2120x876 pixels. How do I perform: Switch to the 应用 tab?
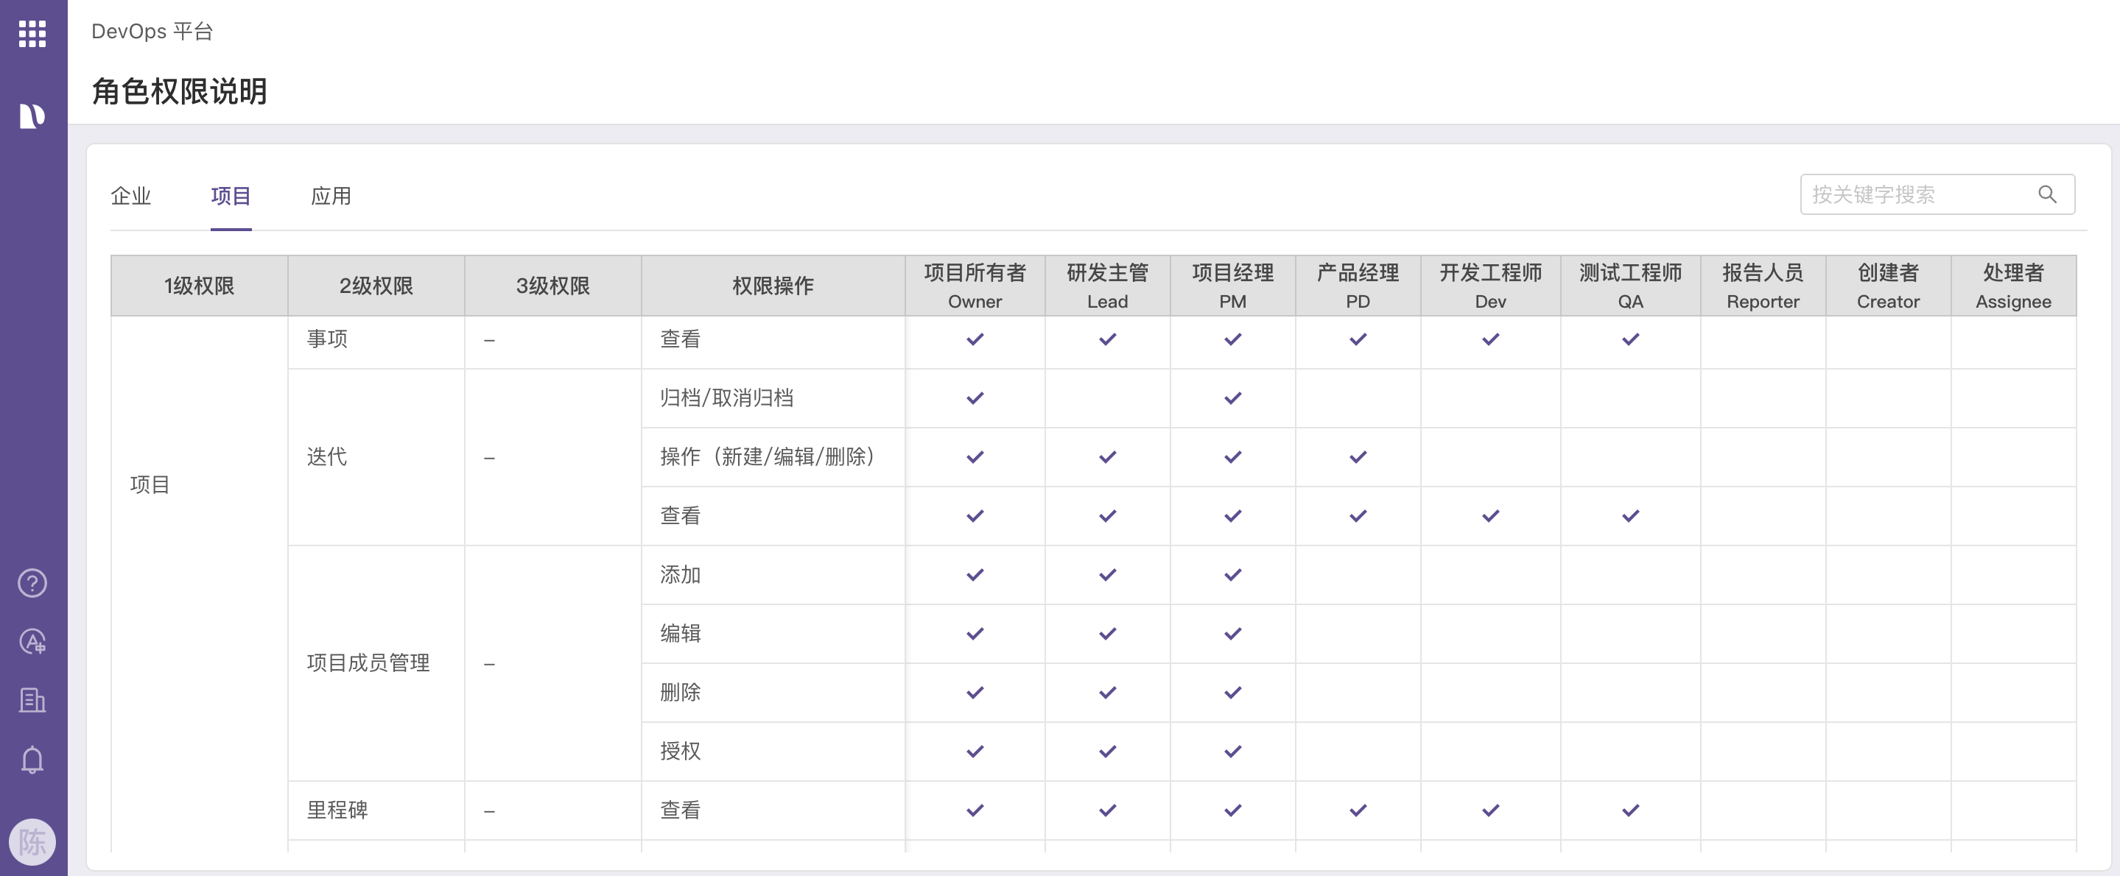pos(331,196)
